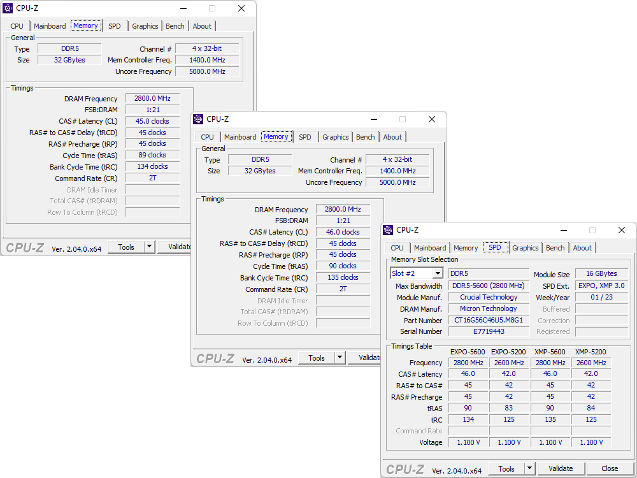Click the Module Size value 16 GBytes

click(602, 273)
